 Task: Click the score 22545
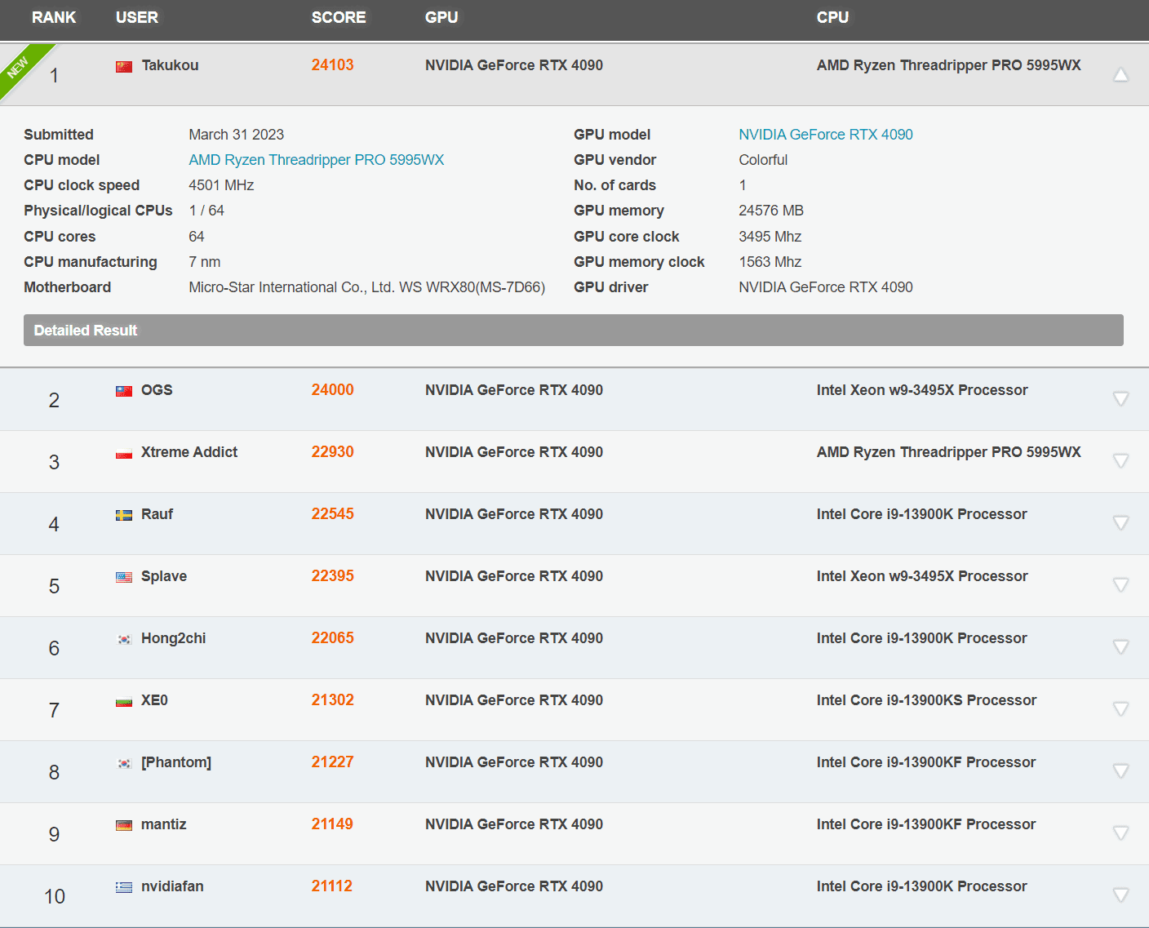(332, 514)
